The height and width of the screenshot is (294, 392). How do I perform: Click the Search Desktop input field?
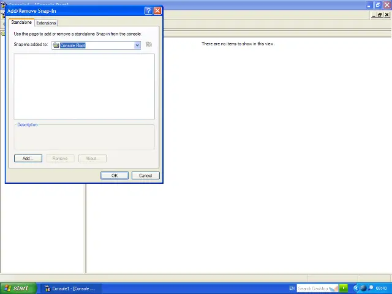[x=312, y=288]
